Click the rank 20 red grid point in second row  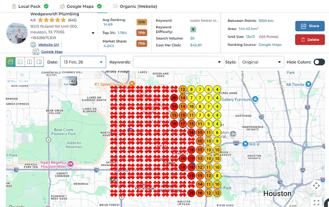(x=174, y=98)
